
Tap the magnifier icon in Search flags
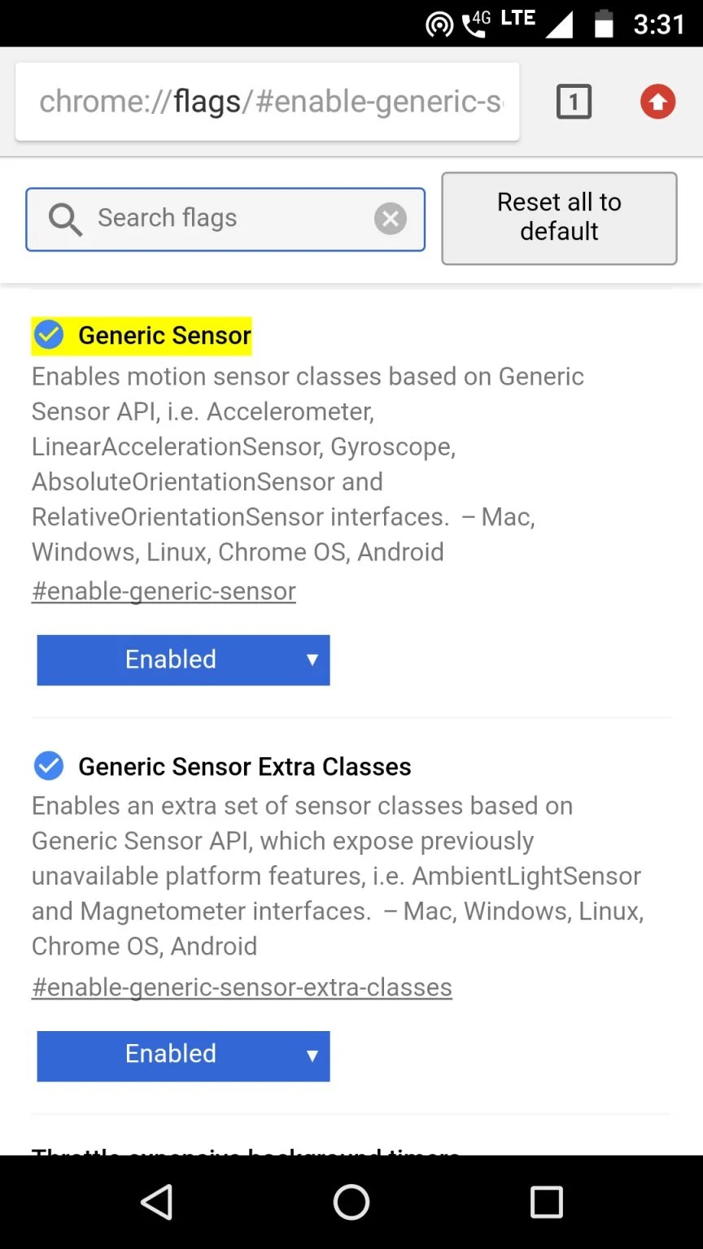click(65, 220)
